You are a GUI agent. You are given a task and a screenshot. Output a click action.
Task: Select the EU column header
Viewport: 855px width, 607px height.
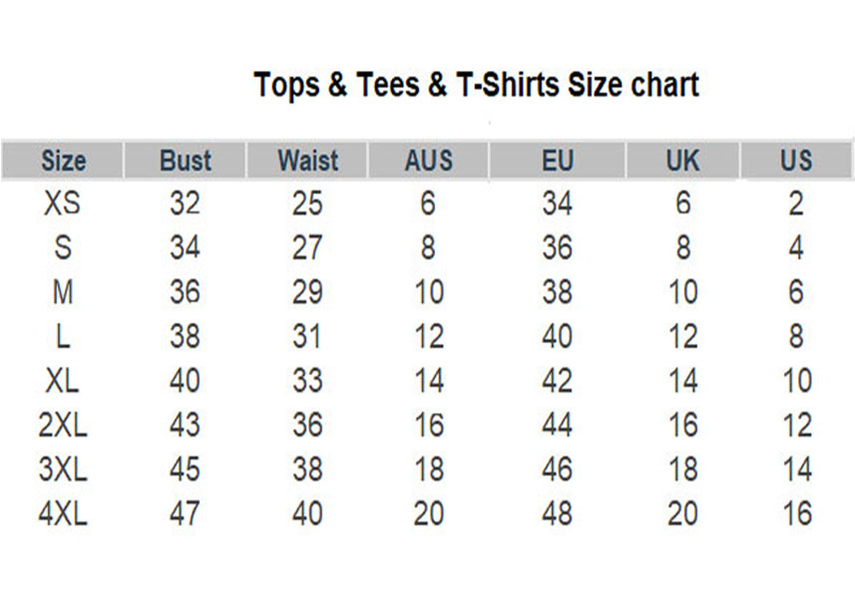558,160
